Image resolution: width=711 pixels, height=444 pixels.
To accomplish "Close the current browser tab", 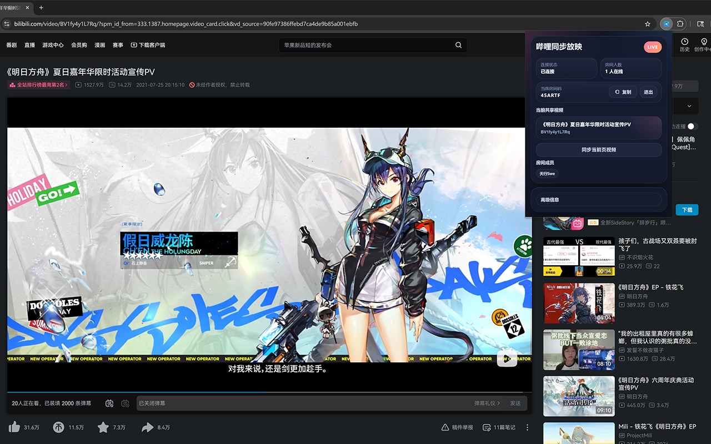I will coord(27,8).
